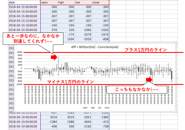This screenshot has width=185, height=130.
Task: Select the cell containing -406
Action: pos(49,127)
